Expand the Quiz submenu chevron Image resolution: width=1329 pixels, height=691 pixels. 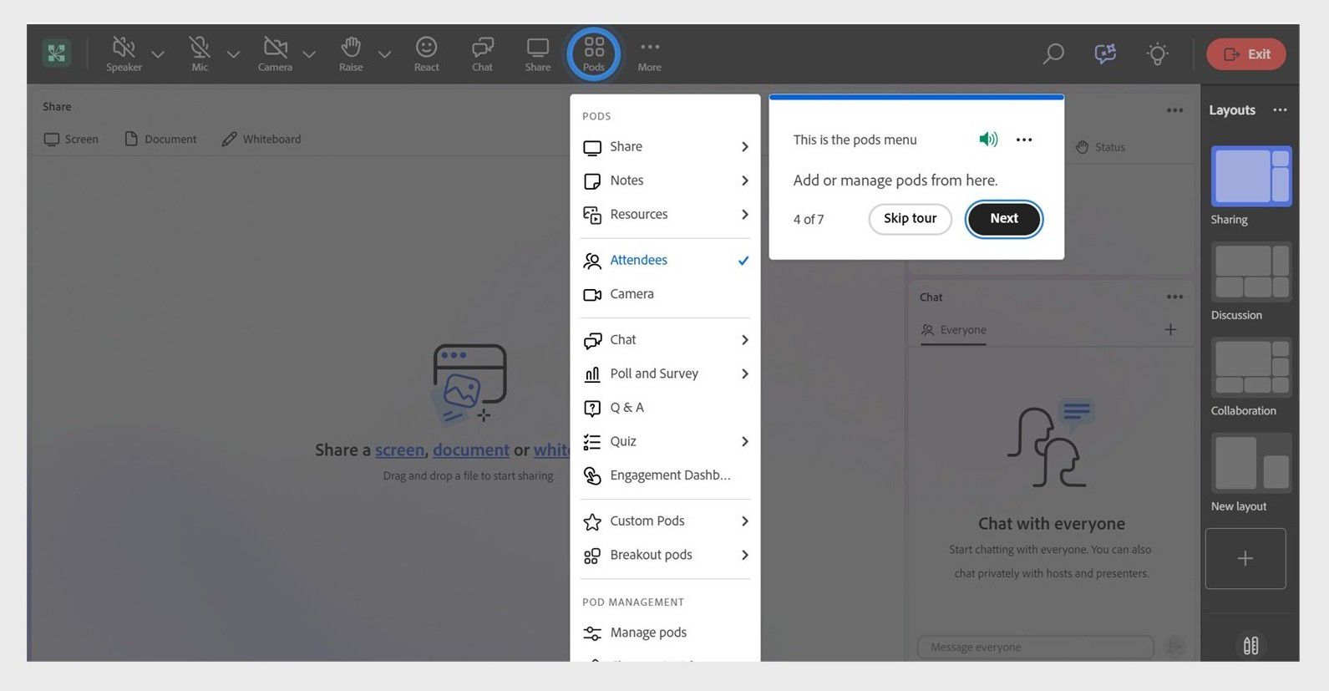pos(744,442)
